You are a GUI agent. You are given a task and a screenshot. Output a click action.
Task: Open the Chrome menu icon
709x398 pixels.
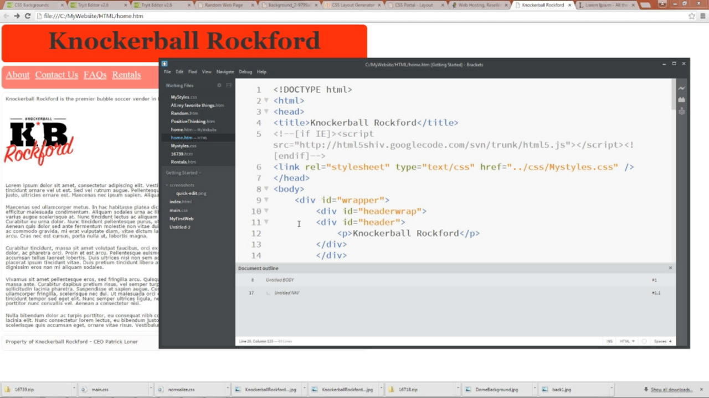pyautogui.click(x=703, y=16)
